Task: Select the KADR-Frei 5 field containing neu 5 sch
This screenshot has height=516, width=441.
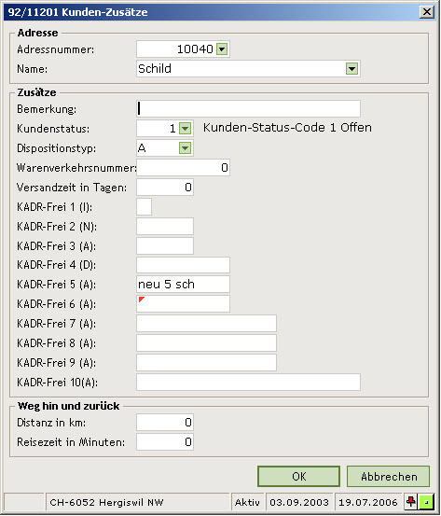Action: click(x=183, y=284)
